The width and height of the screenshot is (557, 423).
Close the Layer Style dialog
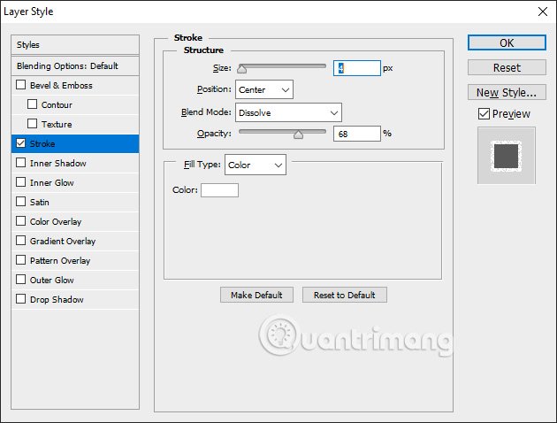[x=541, y=12]
